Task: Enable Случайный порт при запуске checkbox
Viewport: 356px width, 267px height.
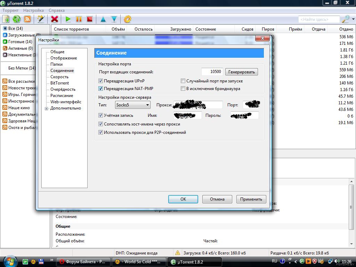Action: (183, 81)
